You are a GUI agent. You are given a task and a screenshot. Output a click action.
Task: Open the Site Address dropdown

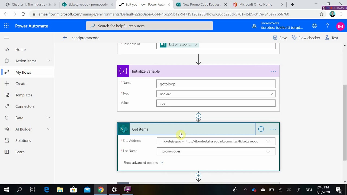[216, 141]
